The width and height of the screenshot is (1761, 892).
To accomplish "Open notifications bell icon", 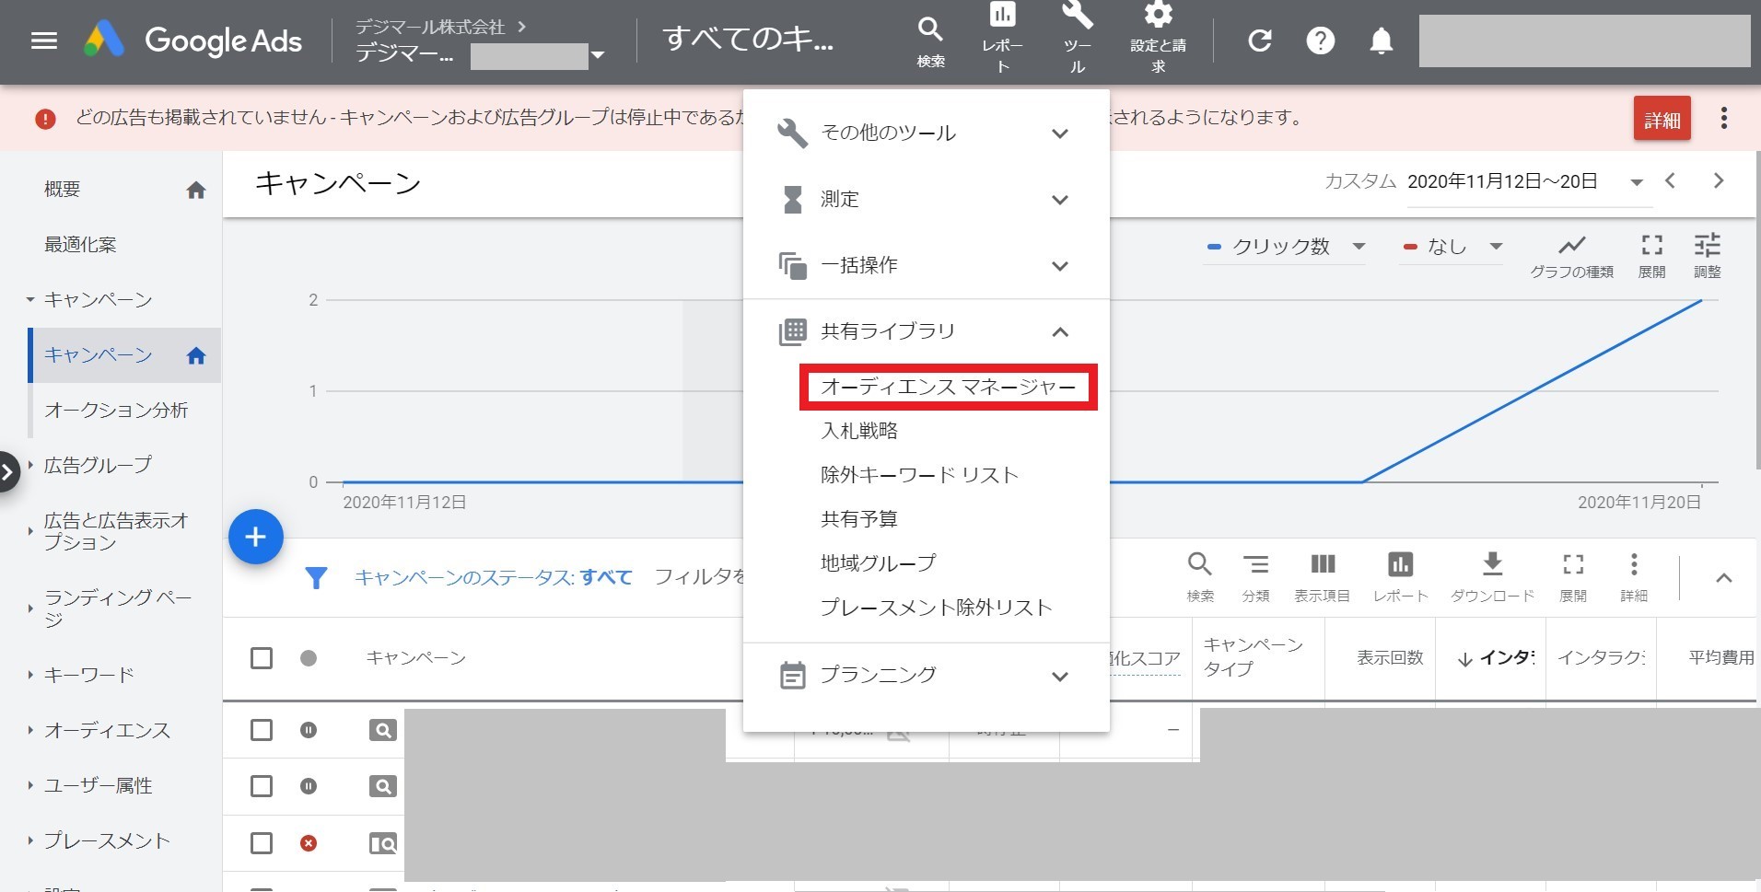I will point(1381,41).
